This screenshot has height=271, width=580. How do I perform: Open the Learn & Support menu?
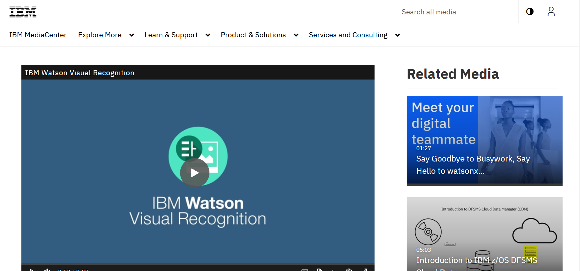tap(171, 35)
